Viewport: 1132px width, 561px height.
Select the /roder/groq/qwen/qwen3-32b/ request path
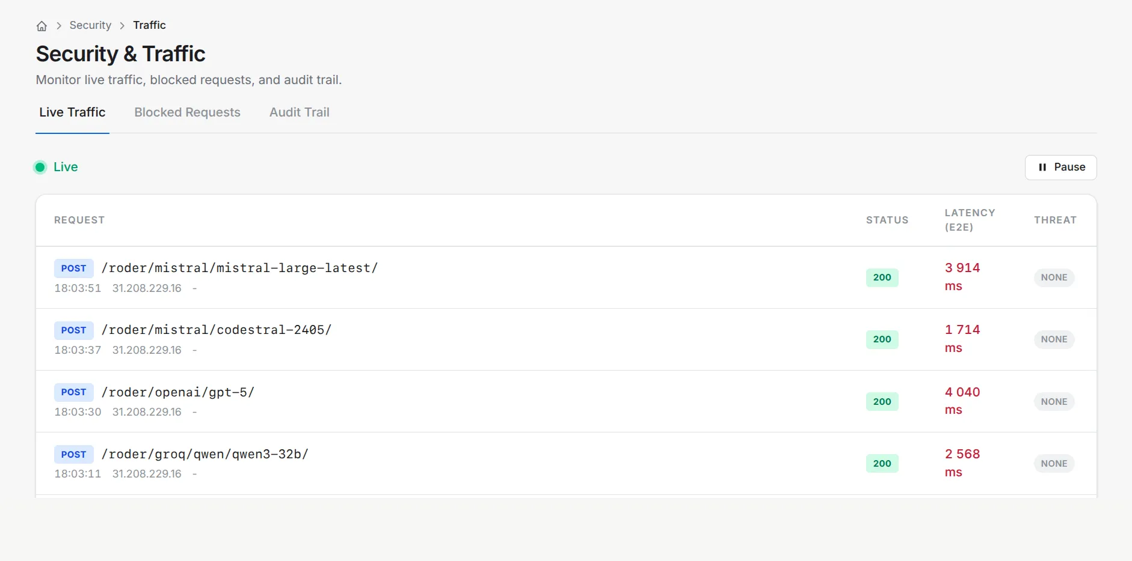pyautogui.click(x=205, y=454)
